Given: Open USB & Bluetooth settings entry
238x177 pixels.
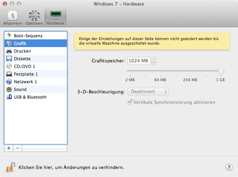Looking at the screenshot, I should tap(36, 97).
